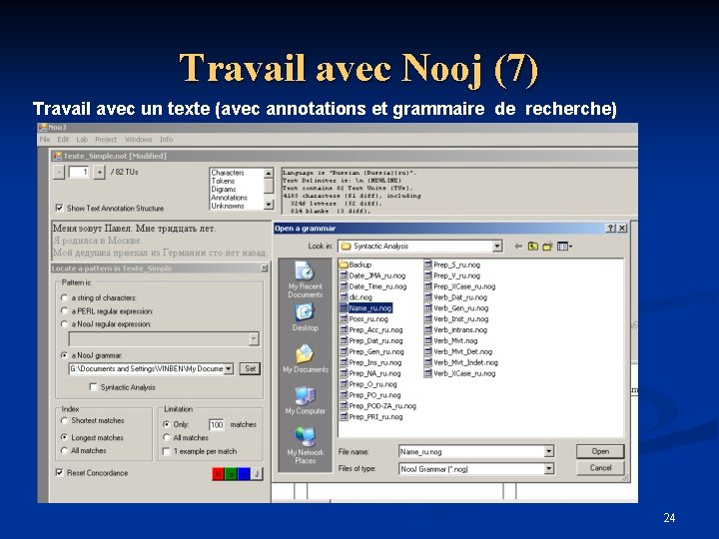Screen dimensions: 719x539
Task: Select the Prep_Ins_ru.nog file
Action: 370,362
